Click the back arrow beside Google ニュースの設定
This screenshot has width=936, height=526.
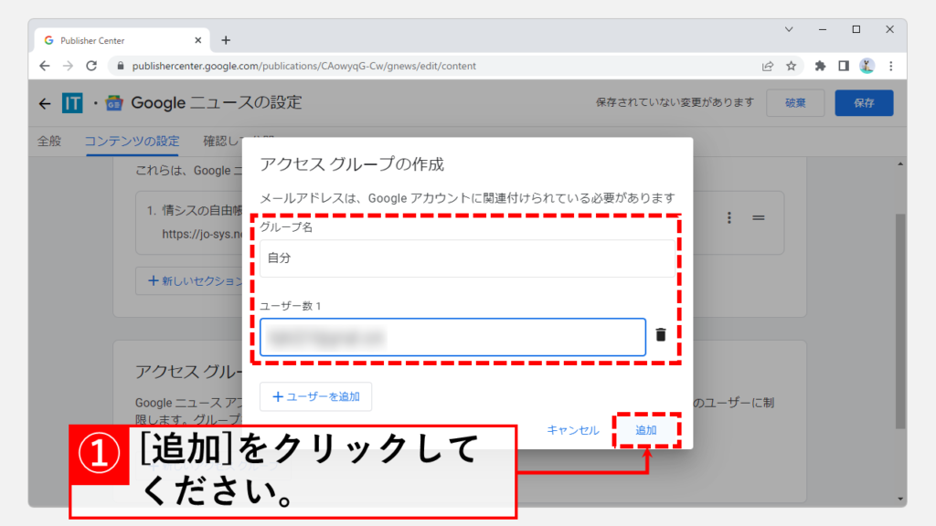pyautogui.click(x=45, y=103)
